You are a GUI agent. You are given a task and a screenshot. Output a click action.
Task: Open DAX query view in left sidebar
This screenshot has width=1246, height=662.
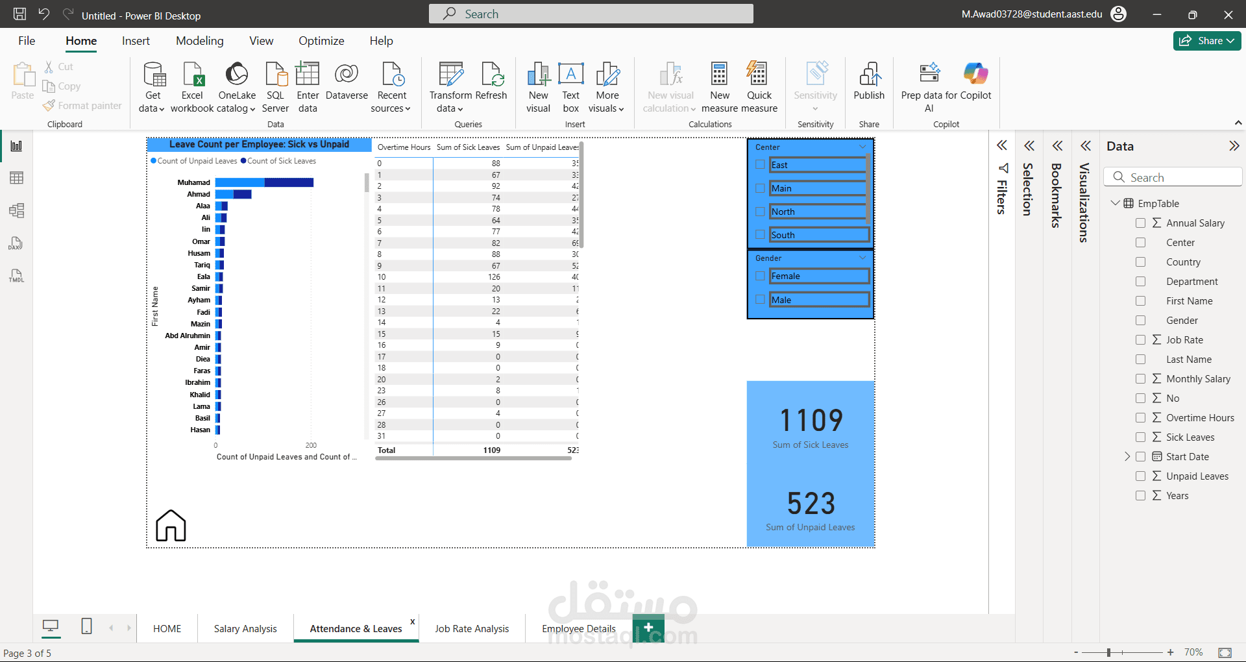coord(17,243)
